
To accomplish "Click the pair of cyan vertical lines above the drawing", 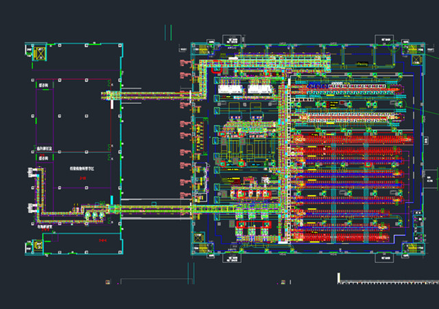I will [x=167, y=32].
